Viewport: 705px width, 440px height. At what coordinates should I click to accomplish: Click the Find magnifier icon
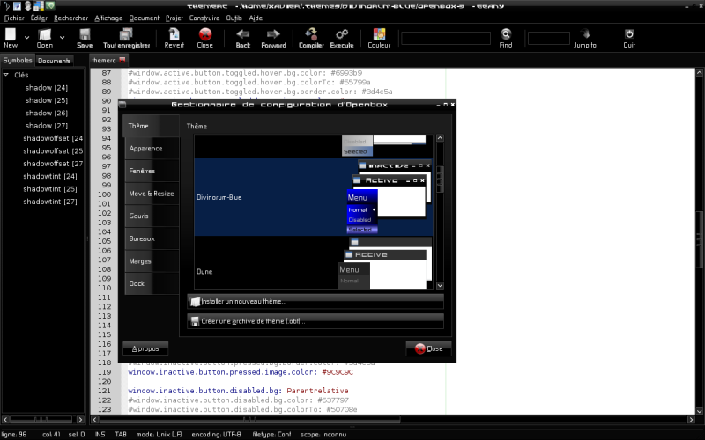pos(506,34)
